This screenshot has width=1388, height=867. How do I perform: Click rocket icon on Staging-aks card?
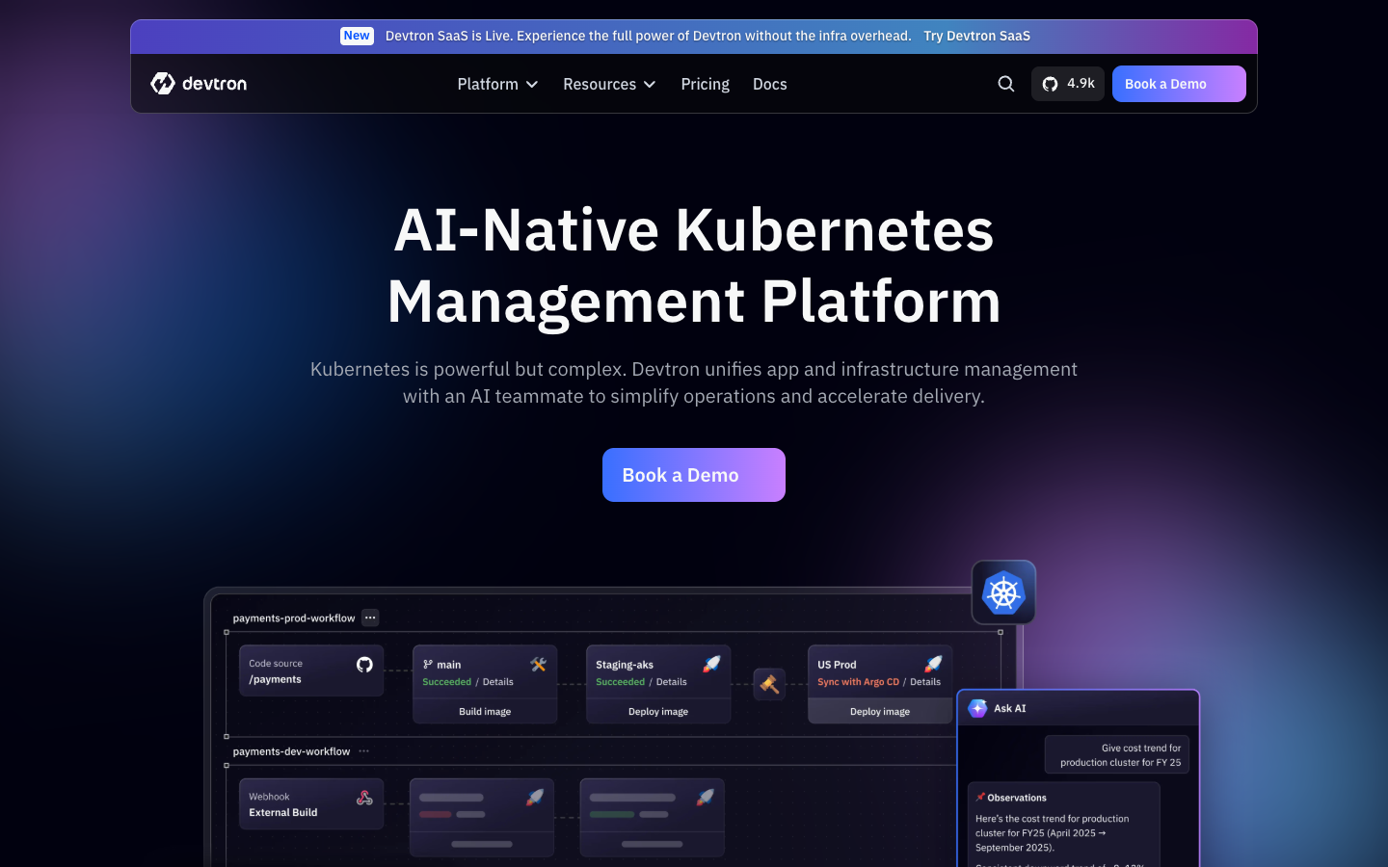(x=711, y=664)
